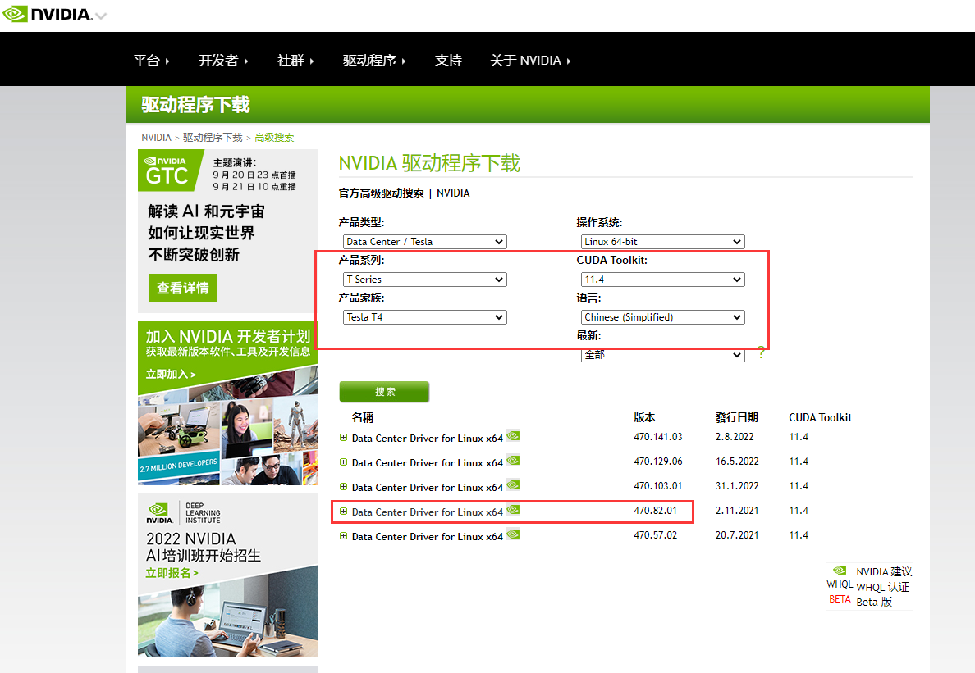Expand the driver row for version 470.103.01
Screen dimensions: 975x673
[x=343, y=487]
